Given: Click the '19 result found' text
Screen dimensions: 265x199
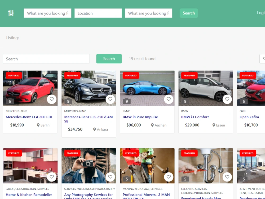Looking at the screenshot, I should (x=142, y=59).
